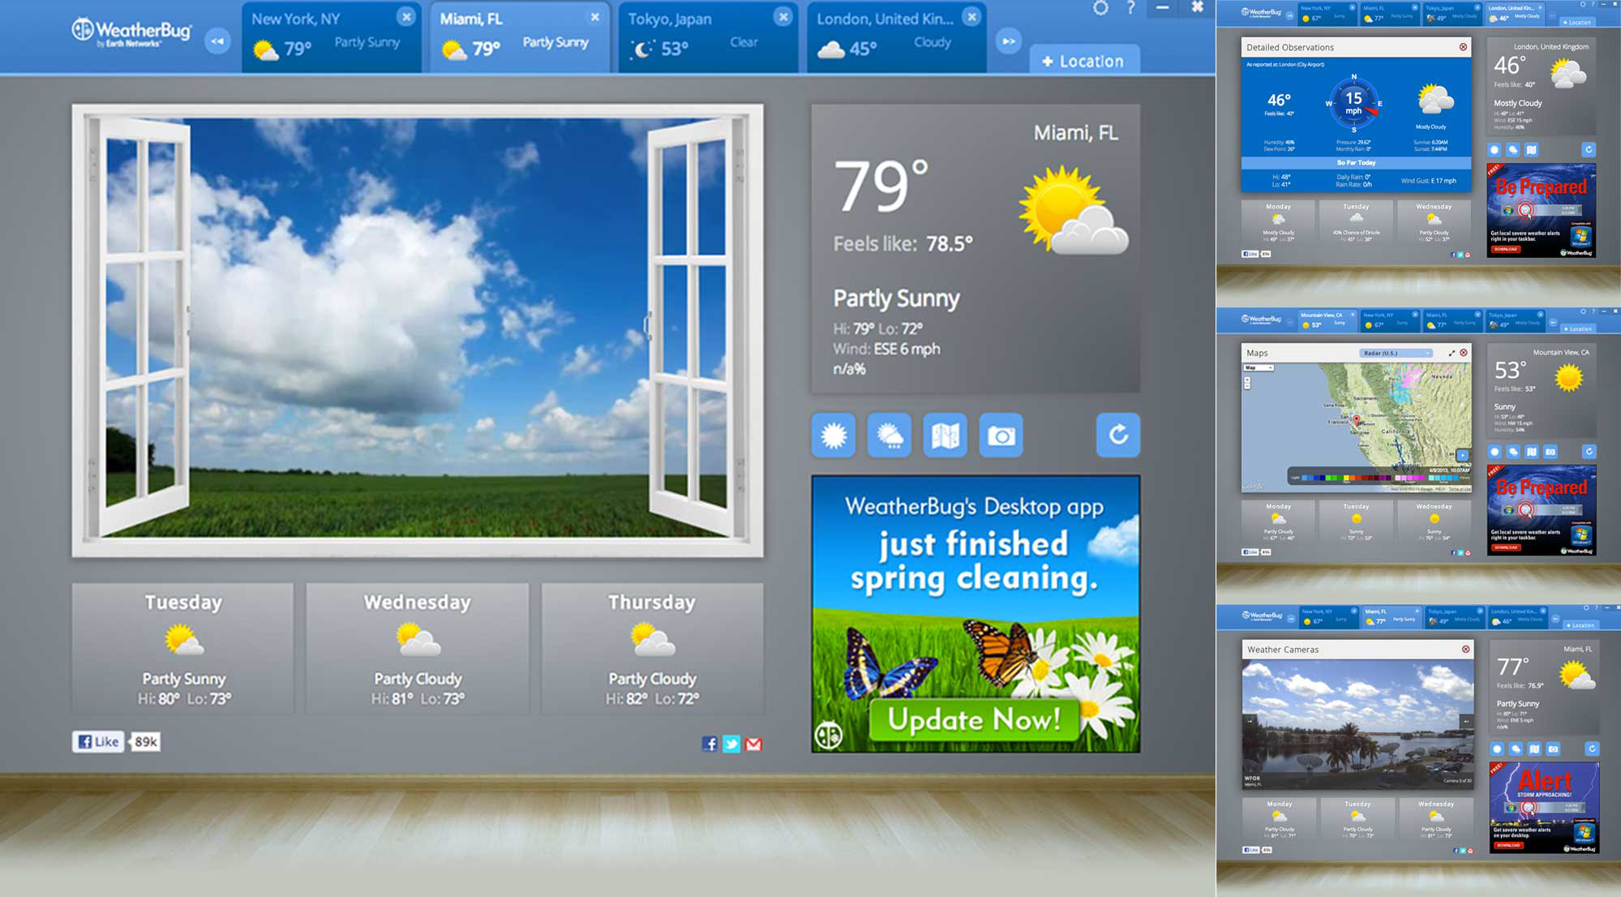Open maps icon in the Miami 77° window

[1534, 749]
